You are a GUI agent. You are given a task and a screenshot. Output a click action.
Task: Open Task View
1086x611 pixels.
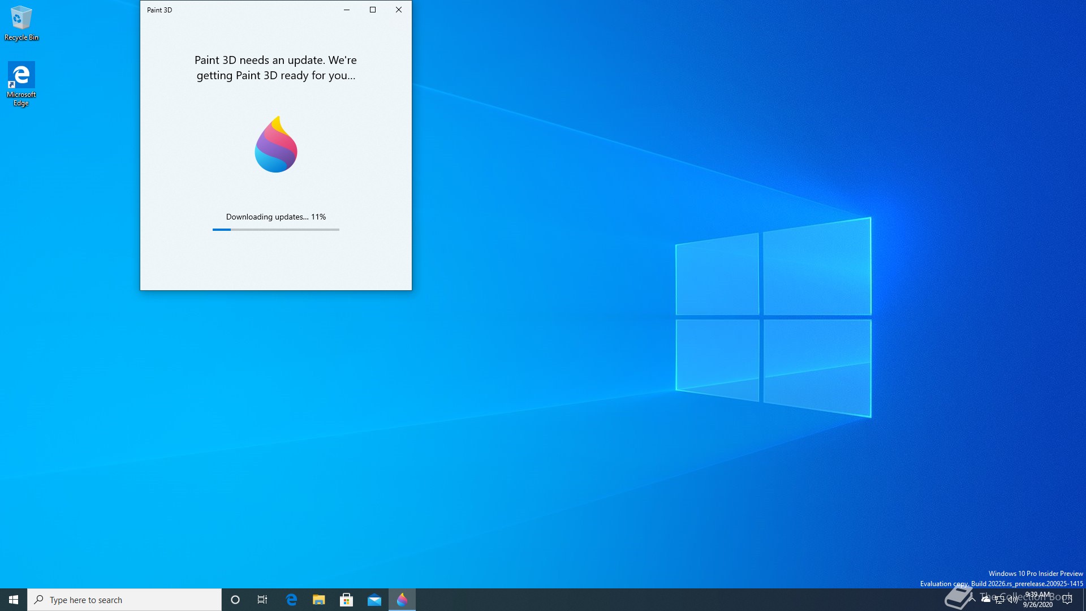pos(262,600)
